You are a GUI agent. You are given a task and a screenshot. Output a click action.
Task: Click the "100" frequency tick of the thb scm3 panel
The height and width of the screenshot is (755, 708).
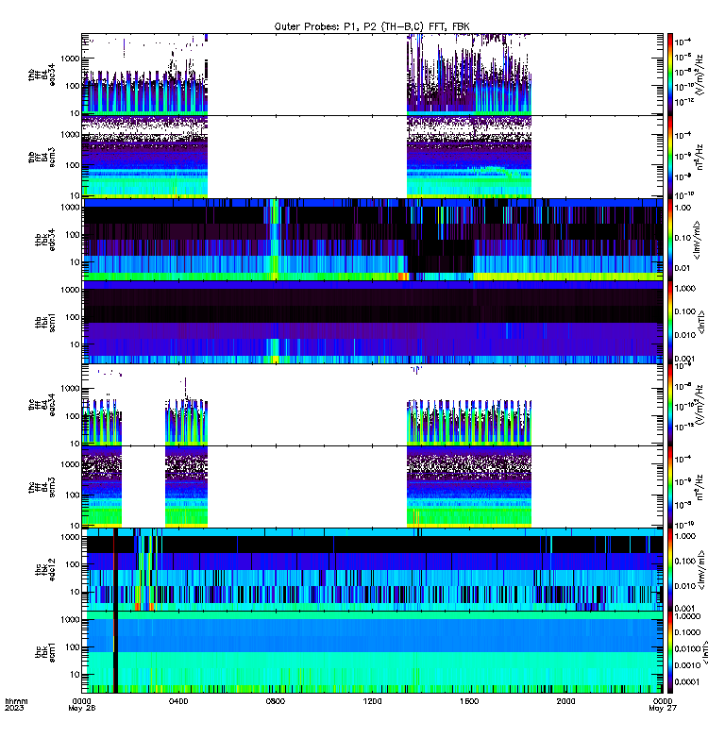pos(73,165)
